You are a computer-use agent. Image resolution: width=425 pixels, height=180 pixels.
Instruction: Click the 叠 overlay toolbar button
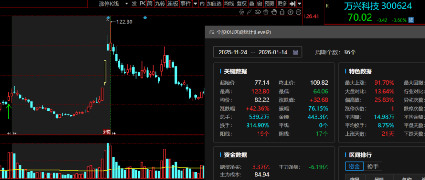[251, 4]
